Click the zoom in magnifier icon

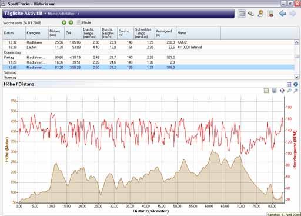pyautogui.click(x=289, y=91)
